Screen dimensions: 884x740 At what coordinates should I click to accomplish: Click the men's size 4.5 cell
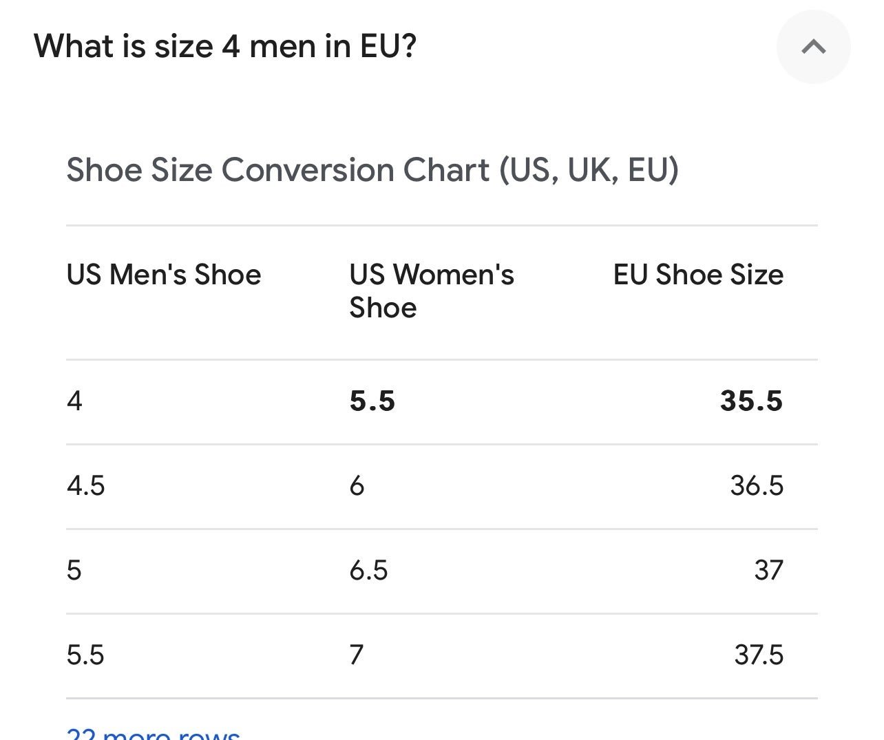point(86,486)
